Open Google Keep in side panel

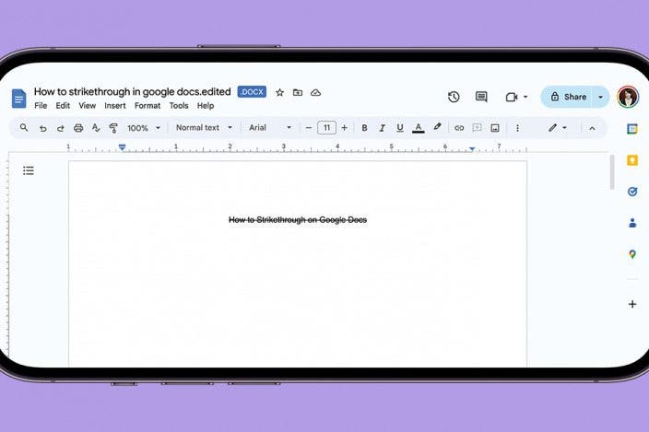pos(632,160)
